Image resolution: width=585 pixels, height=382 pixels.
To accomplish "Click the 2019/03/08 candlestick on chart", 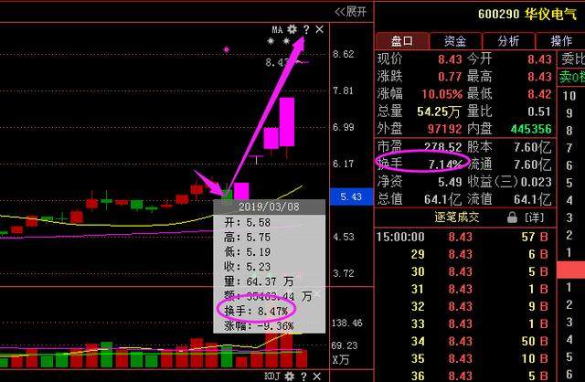I will pyautogui.click(x=226, y=192).
